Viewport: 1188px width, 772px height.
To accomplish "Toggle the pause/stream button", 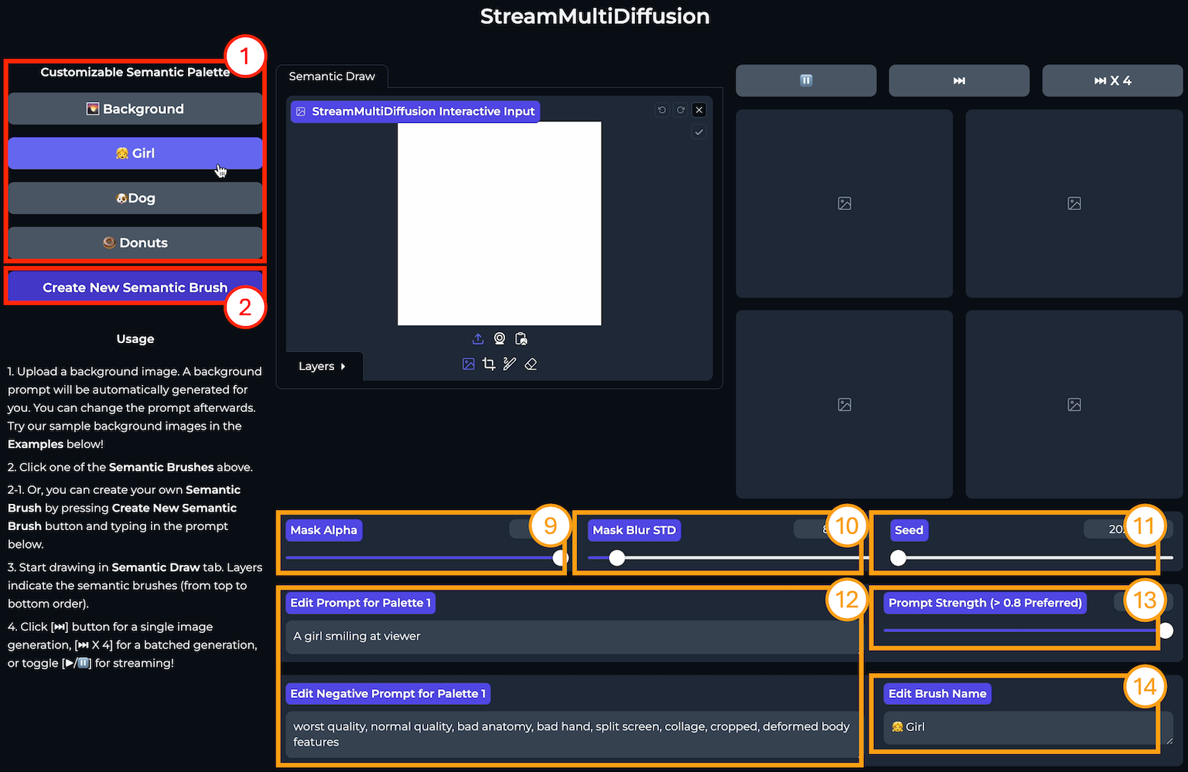I will pos(806,80).
